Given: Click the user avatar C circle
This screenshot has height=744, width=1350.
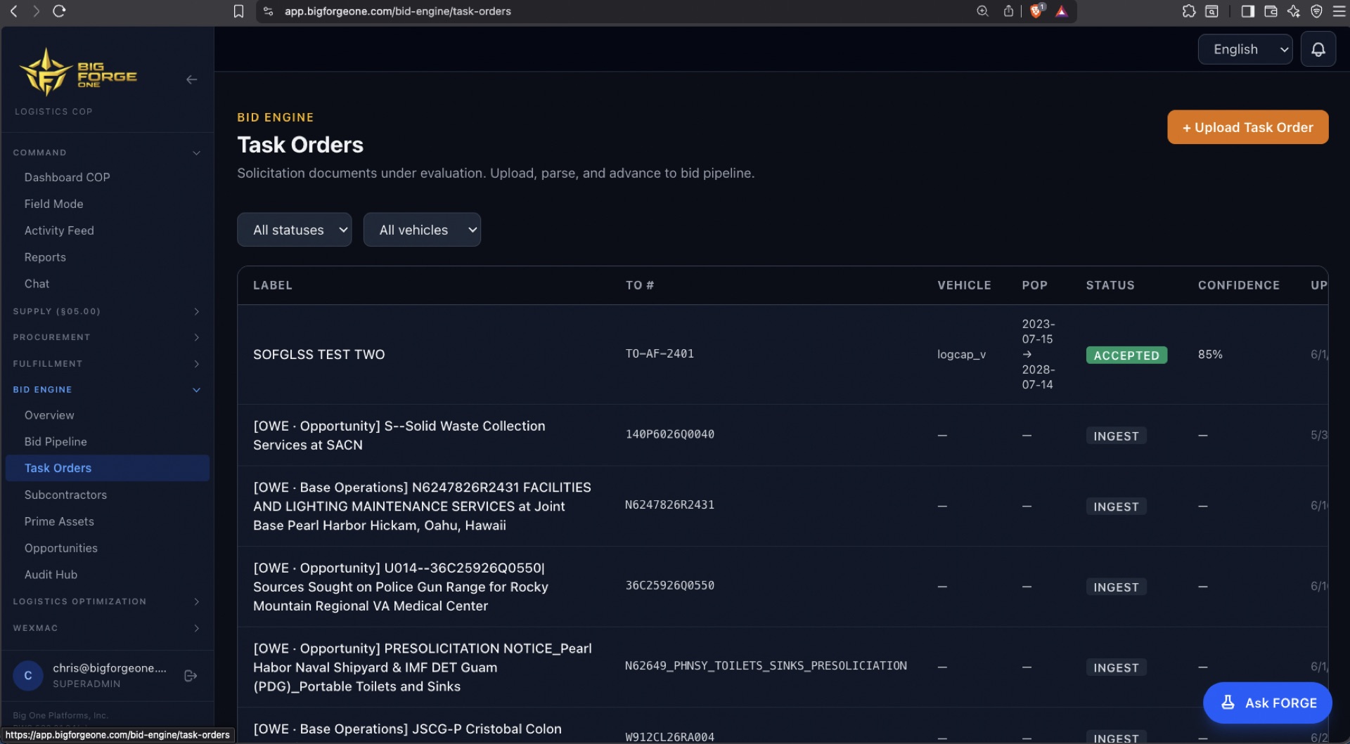Looking at the screenshot, I should 28,675.
